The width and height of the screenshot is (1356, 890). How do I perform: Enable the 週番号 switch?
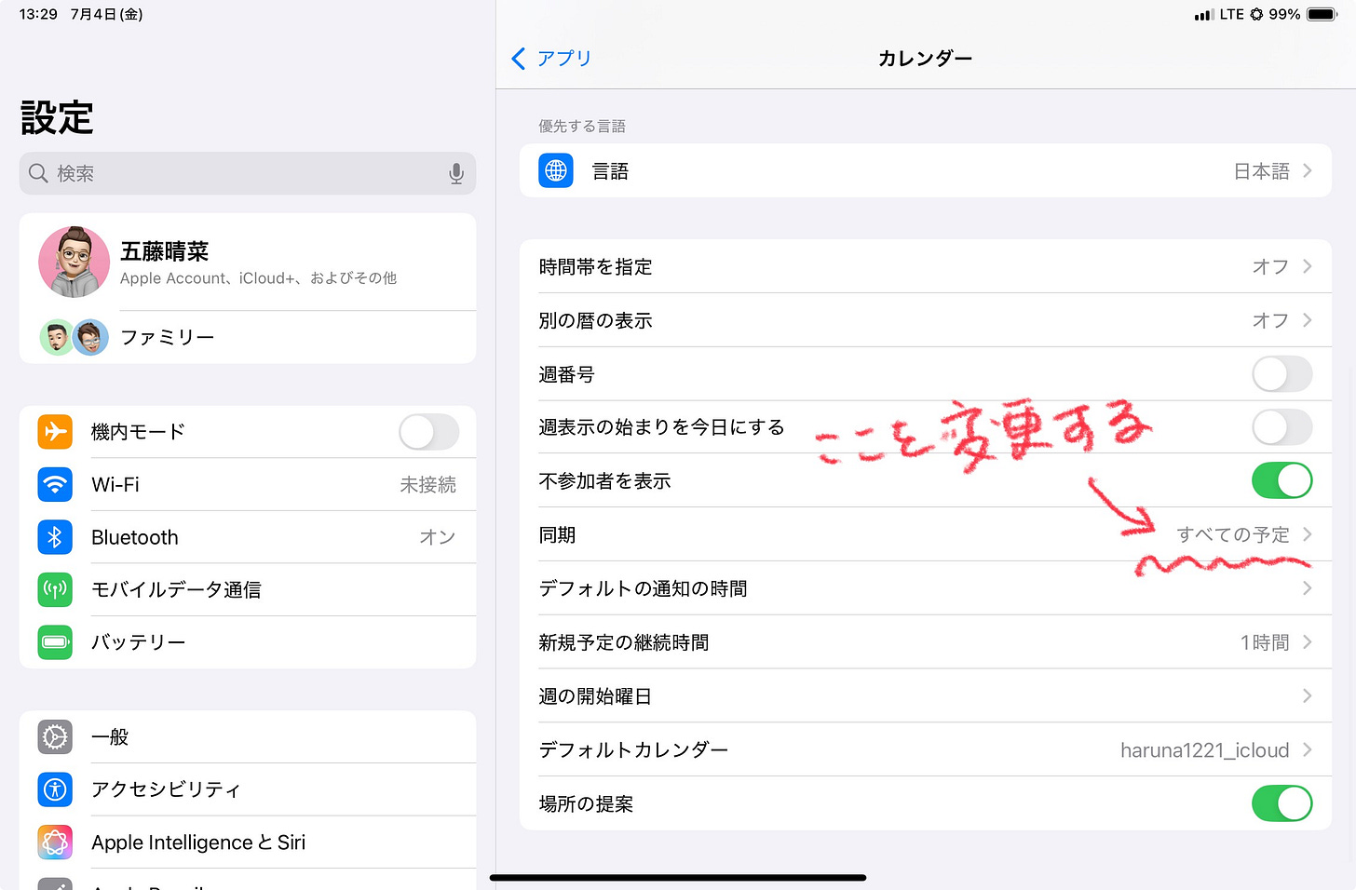click(1281, 374)
